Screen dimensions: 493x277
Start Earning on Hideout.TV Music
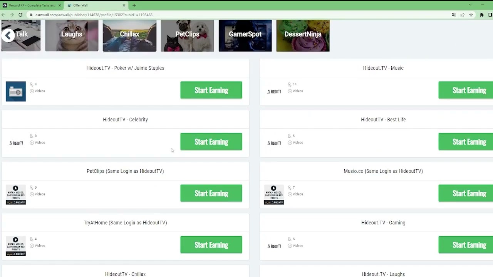click(x=466, y=90)
